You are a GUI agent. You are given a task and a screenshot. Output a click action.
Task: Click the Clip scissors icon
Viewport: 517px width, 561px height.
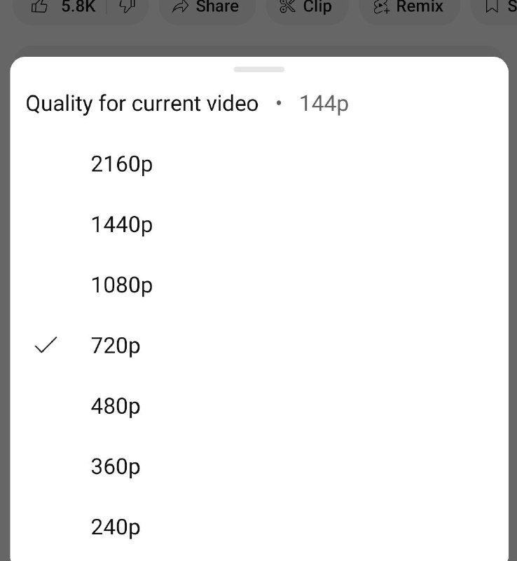click(287, 6)
